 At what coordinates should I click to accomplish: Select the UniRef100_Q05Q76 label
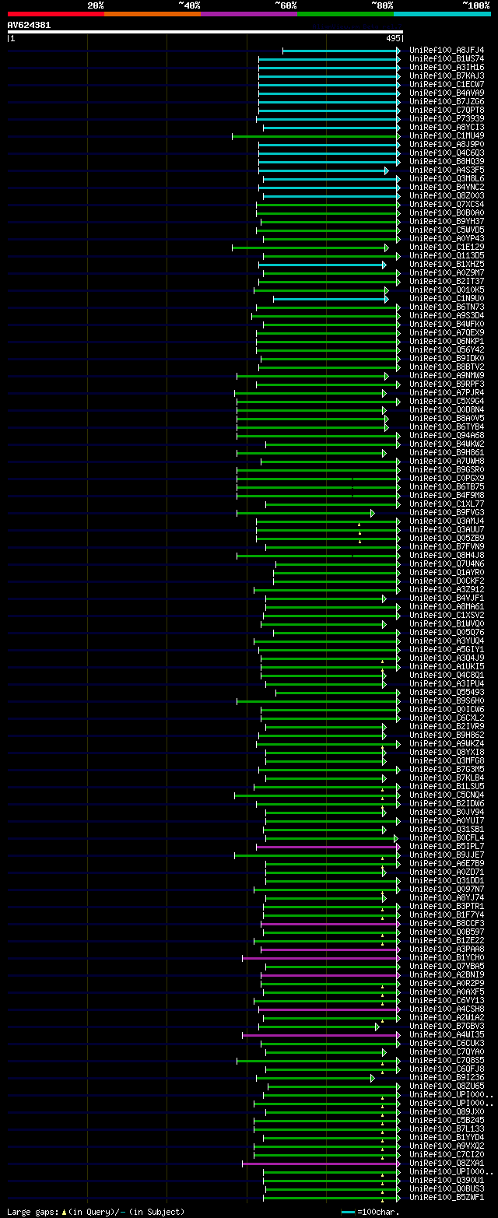(x=447, y=632)
